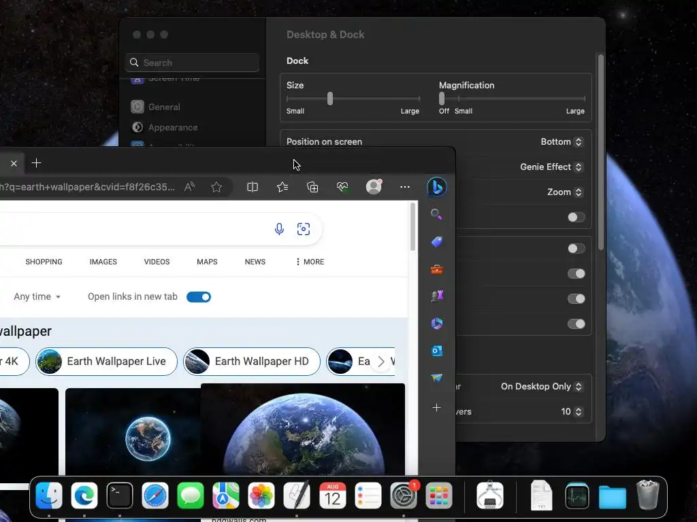
Task: Select Earth Wallpaper Live suggestion chip
Action: (x=106, y=362)
